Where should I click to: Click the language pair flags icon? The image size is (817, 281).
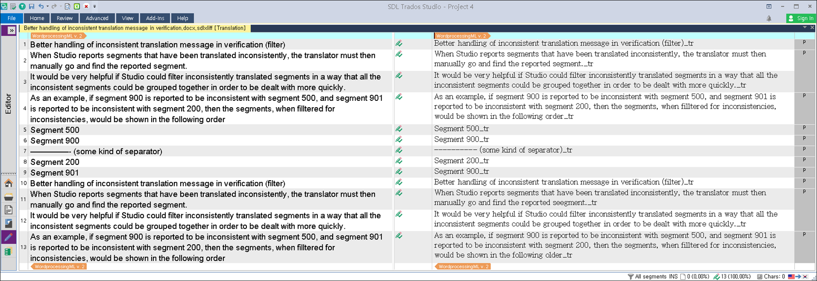pyautogui.click(x=797, y=276)
